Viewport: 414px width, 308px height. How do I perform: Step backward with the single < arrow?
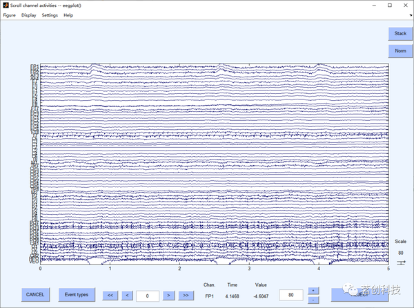tap(127, 296)
